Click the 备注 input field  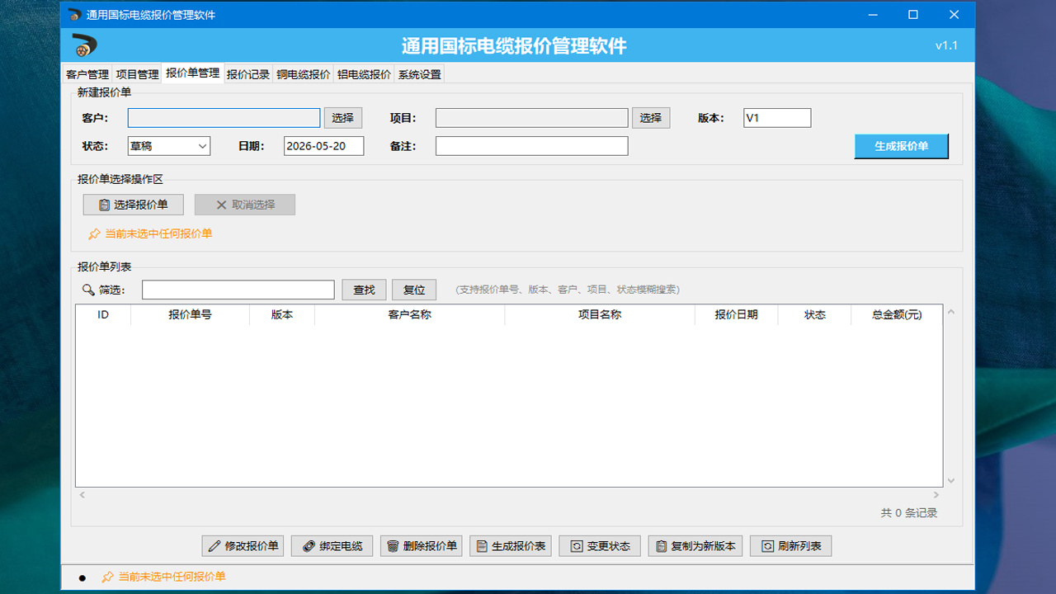pyautogui.click(x=531, y=146)
